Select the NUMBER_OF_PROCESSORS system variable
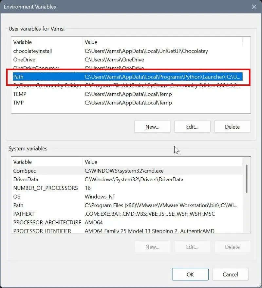This screenshot has height=288, width=262. (128, 188)
